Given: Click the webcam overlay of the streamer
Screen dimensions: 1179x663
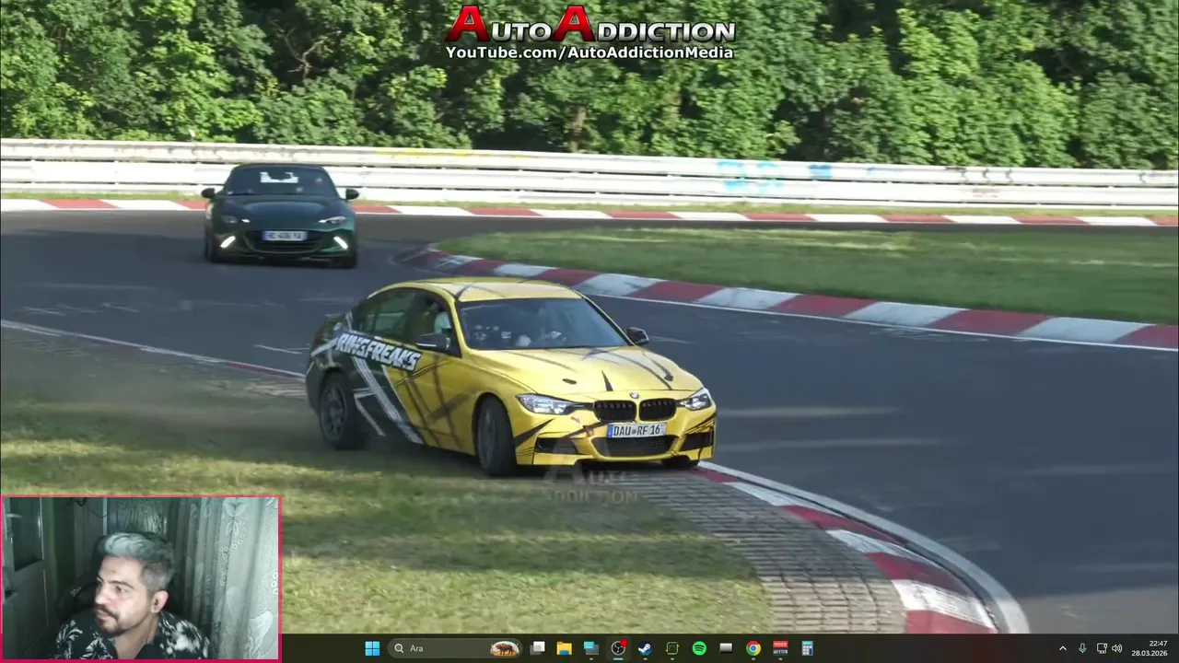Looking at the screenshot, I should (141, 578).
